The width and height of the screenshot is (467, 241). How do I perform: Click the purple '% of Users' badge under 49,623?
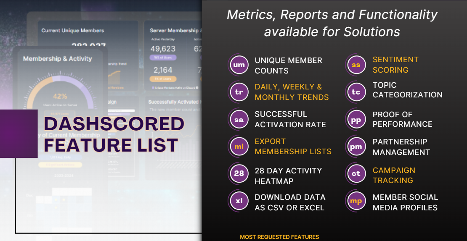tap(163, 58)
